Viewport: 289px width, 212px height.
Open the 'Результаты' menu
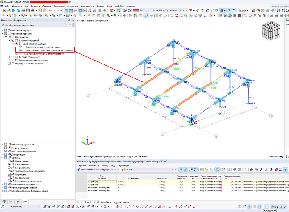(x=73, y=6)
